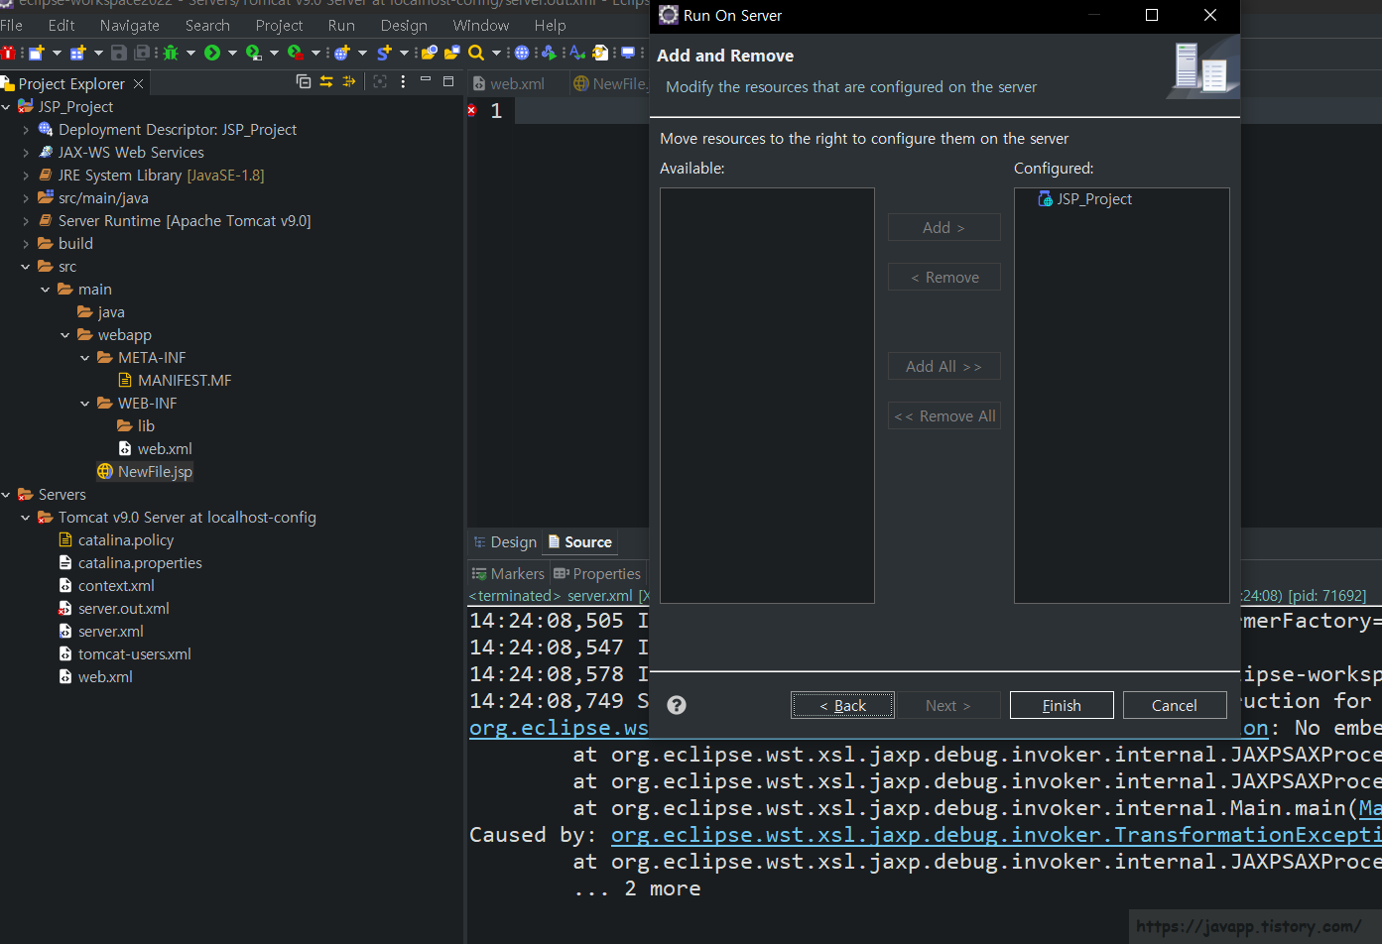Select NewFile.jsp in Project Explorer
The height and width of the screenshot is (944, 1382).
coord(145,472)
